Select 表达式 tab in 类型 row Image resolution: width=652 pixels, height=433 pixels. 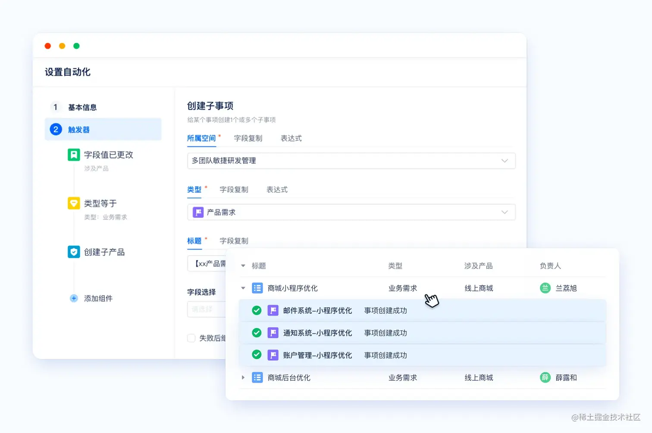tap(277, 189)
